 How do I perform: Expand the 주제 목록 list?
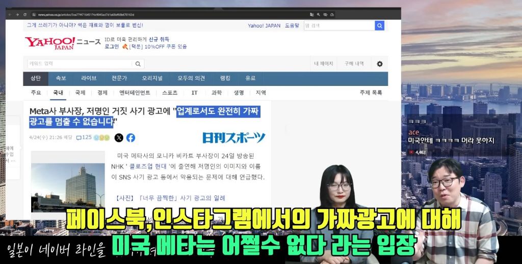[x=371, y=93]
